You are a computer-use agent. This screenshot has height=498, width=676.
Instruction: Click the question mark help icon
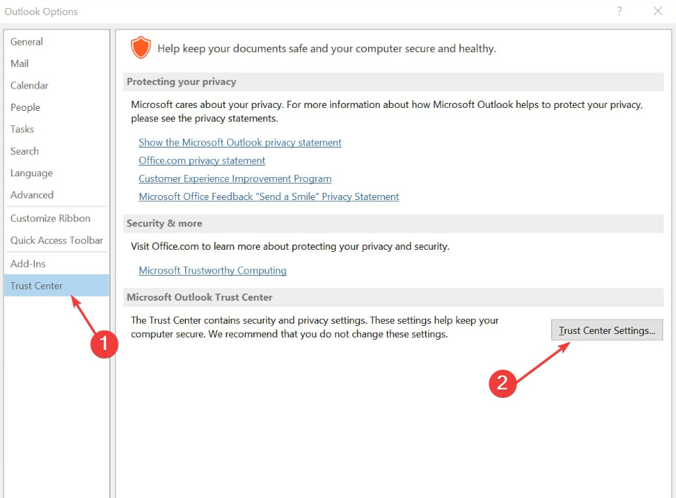[620, 12]
